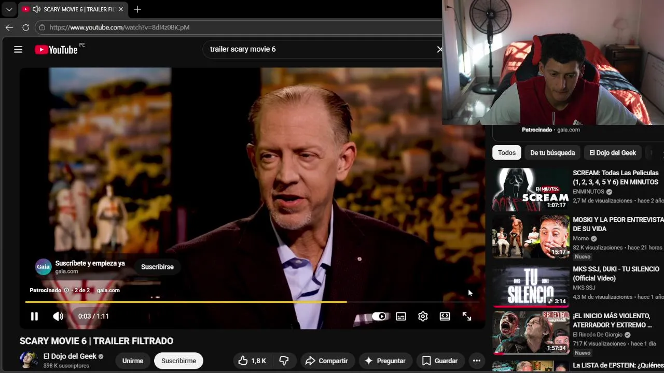
Task: Click the browser address bar URL
Action: [x=119, y=27]
